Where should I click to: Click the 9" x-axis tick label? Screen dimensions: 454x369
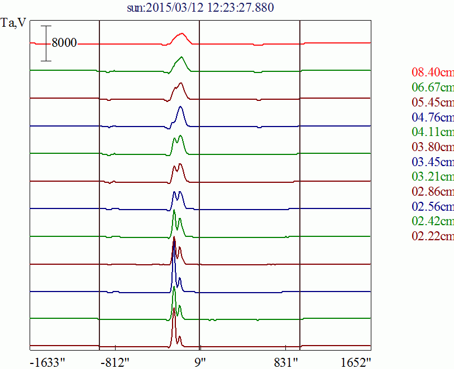point(200,363)
